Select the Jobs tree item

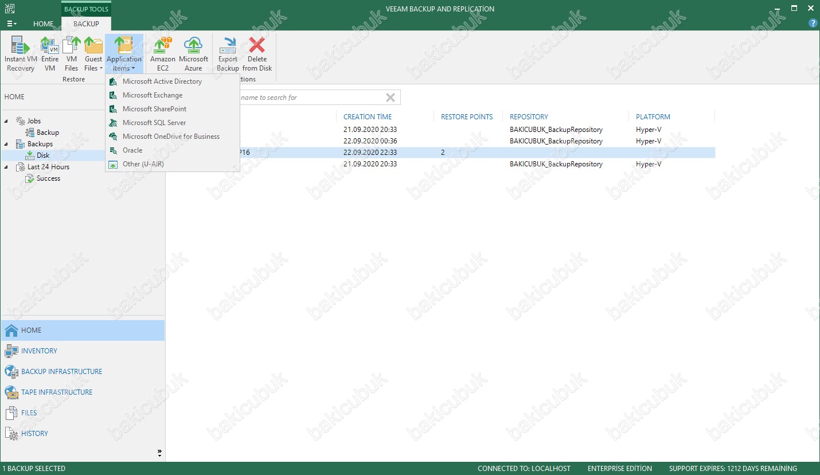coord(34,121)
